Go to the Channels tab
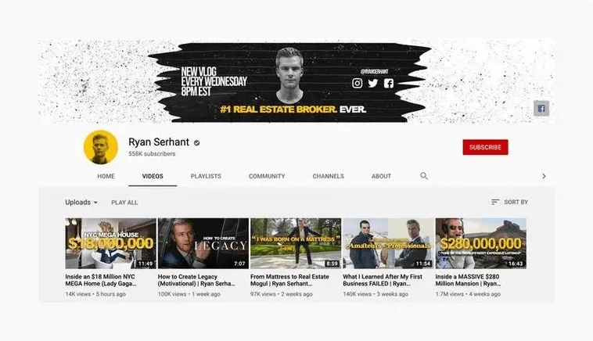This screenshot has width=593, height=341. click(x=328, y=176)
